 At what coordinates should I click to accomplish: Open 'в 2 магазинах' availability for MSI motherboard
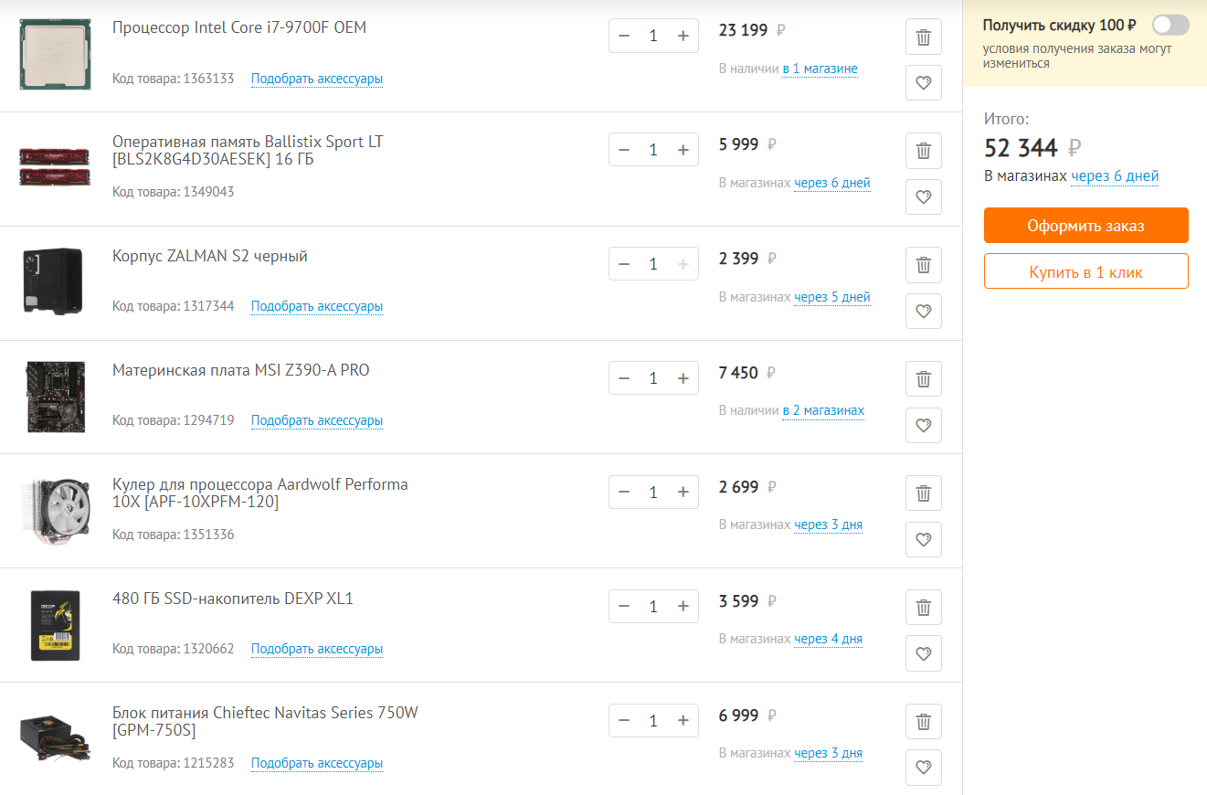click(823, 410)
